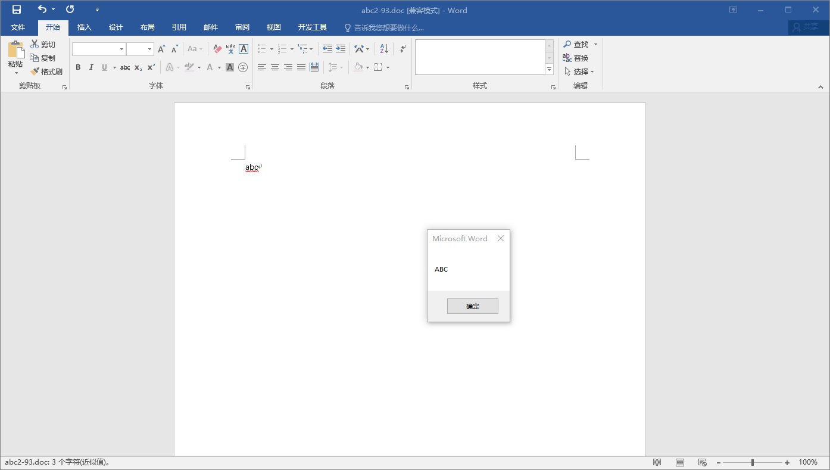The height and width of the screenshot is (470, 830).
Task: Click the 剪切 cut button
Action: pyautogui.click(x=43, y=45)
